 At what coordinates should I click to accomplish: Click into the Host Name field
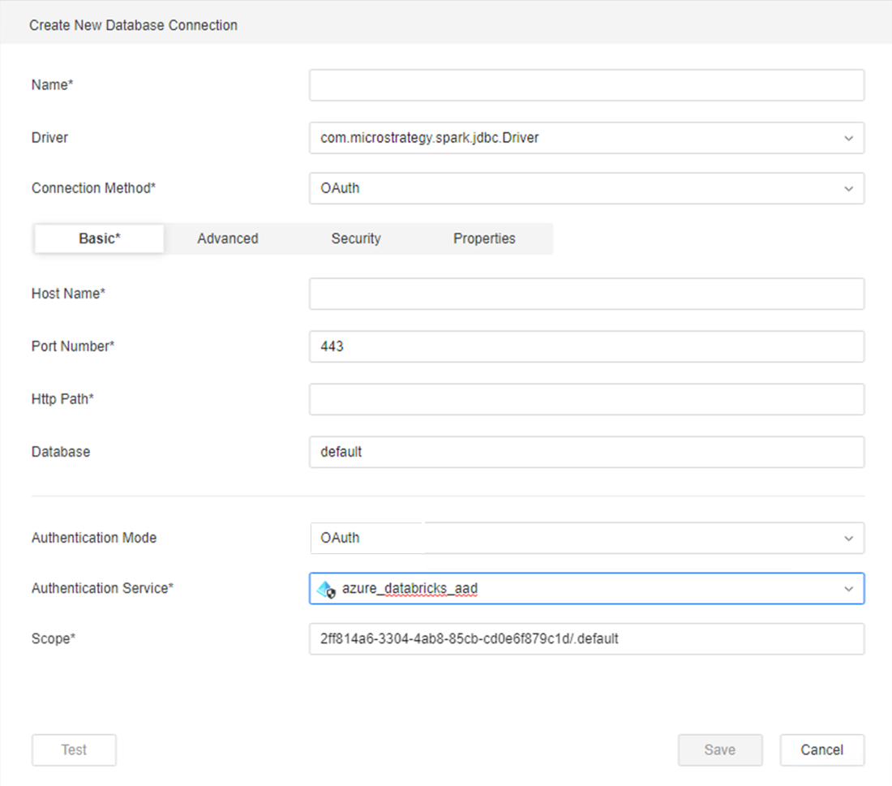pos(585,294)
